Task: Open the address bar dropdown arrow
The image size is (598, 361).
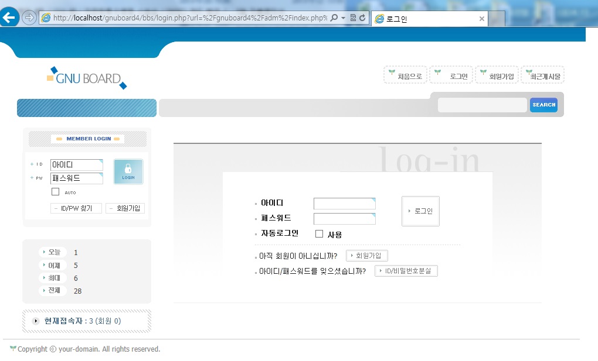Action: [344, 18]
